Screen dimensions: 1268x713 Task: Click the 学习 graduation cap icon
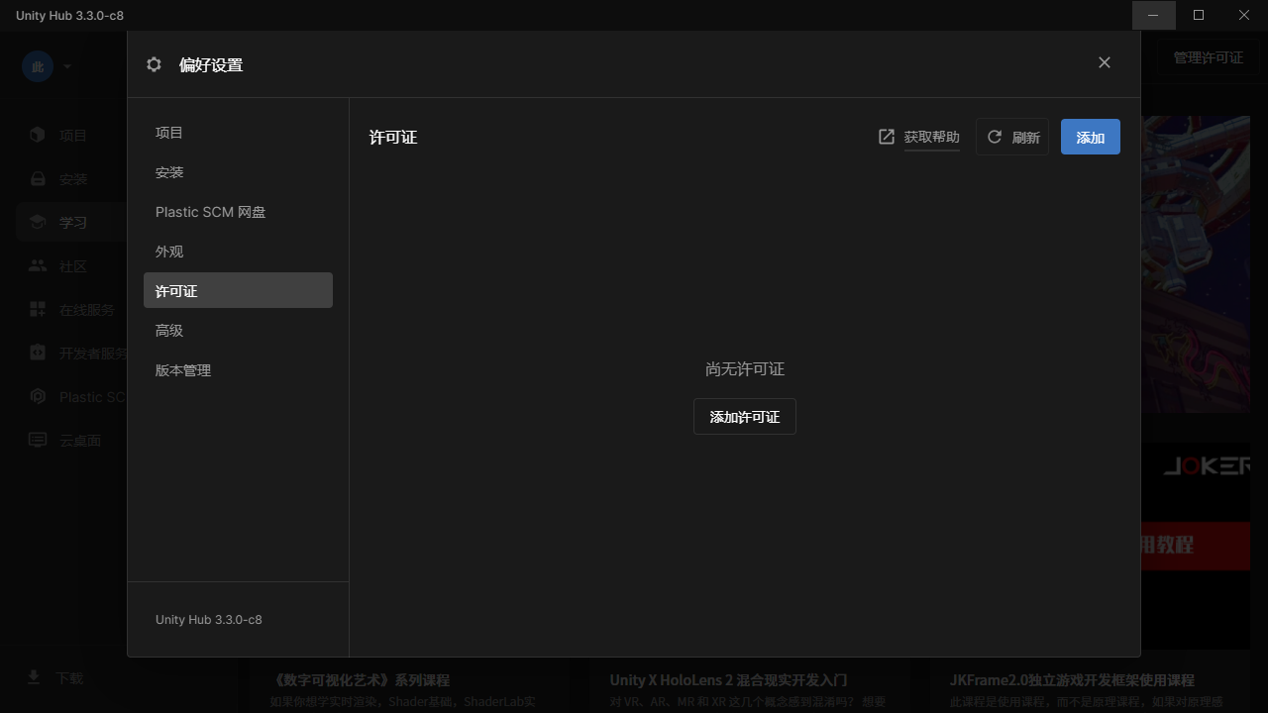tap(38, 222)
